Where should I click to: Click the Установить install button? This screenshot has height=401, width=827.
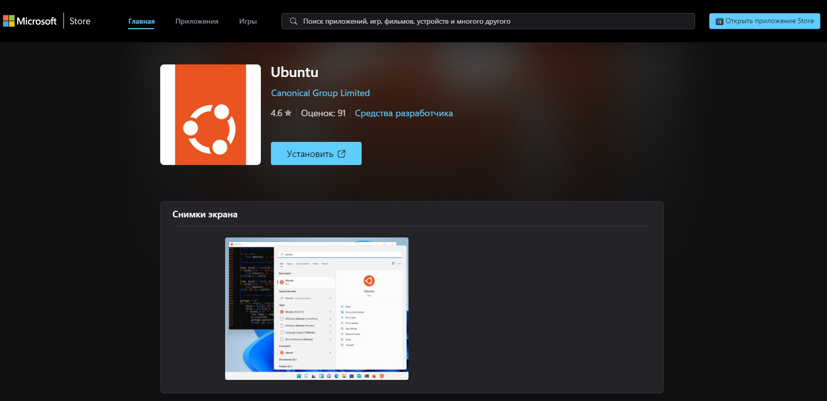pyautogui.click(x=316, y=153)
